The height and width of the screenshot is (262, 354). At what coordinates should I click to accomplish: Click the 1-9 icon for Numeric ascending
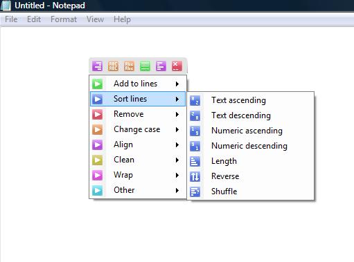tap(195, 131)
